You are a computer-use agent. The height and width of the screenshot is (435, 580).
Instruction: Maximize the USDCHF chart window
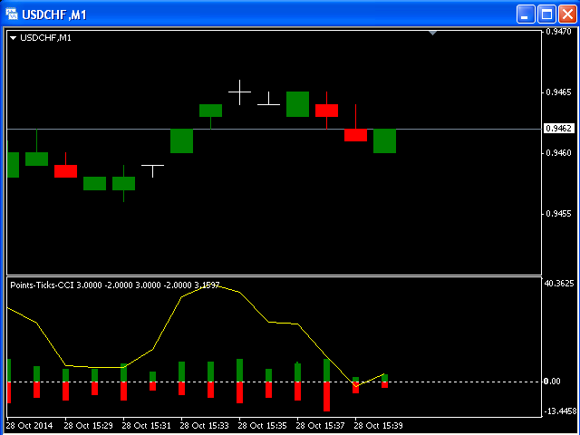click(546, 14)
